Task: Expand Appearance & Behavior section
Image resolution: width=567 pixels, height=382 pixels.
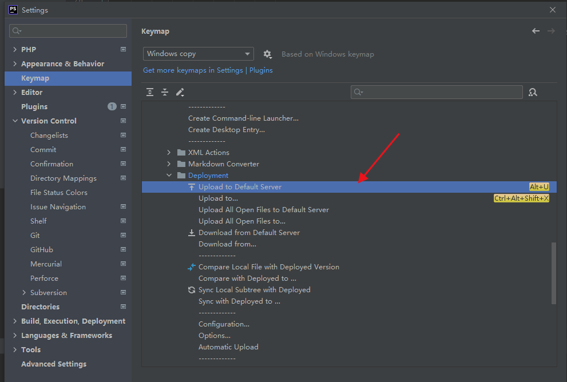Action: tap(15, 63)
